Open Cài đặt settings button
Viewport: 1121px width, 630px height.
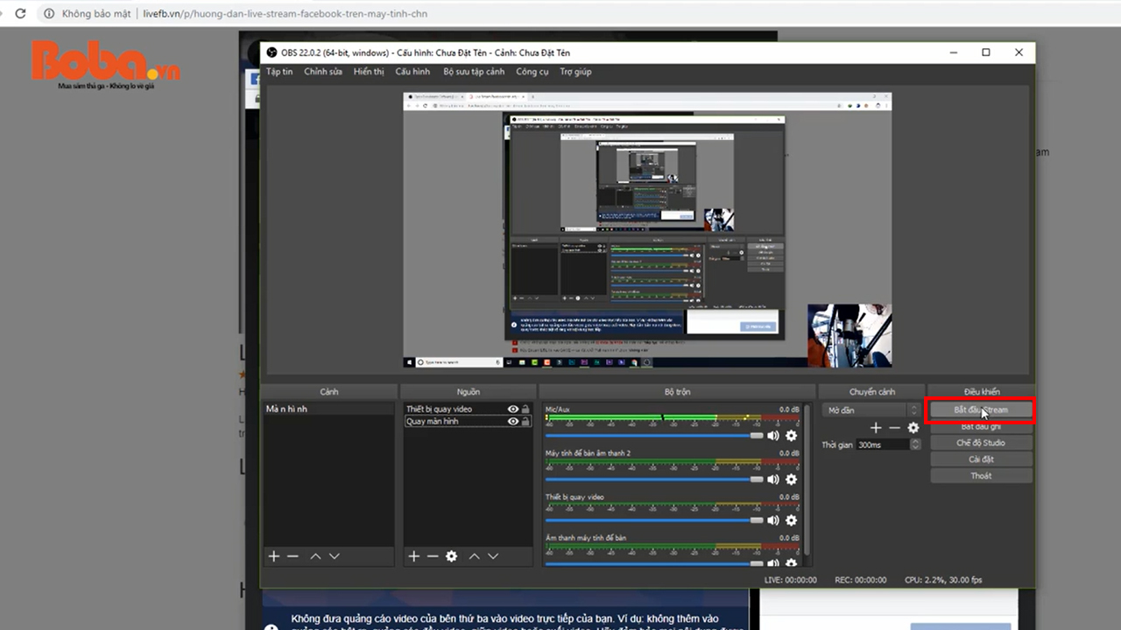[x=981, y=459]
